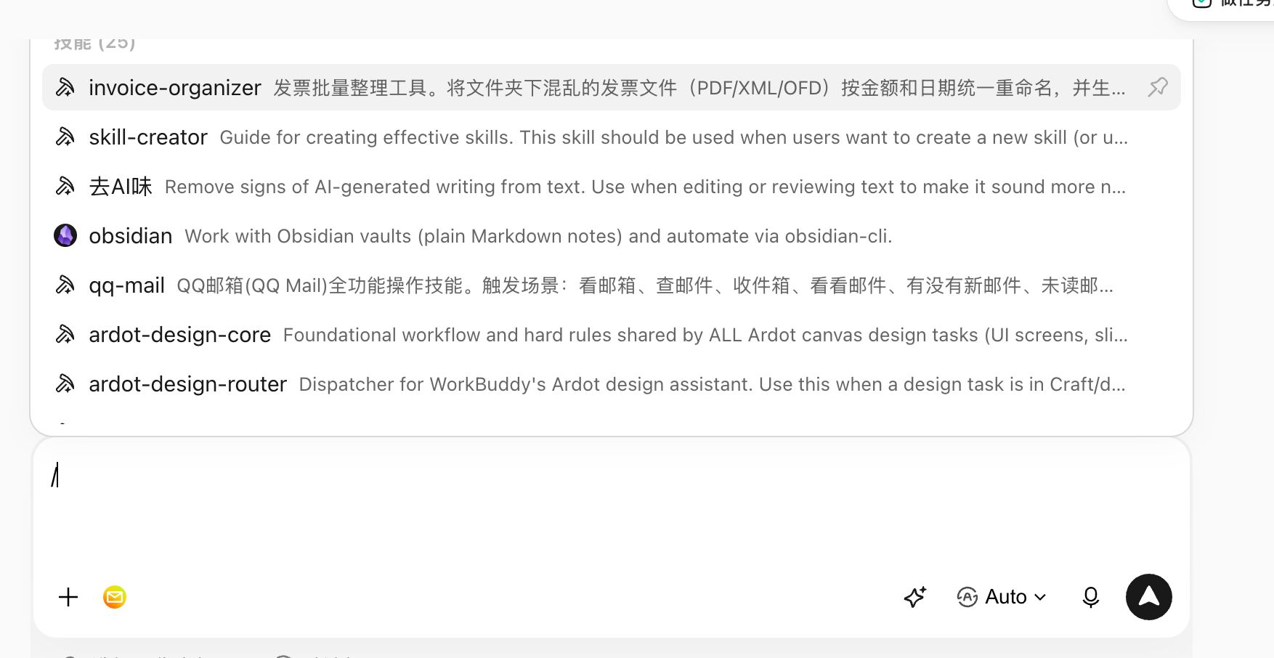The image size is (1274, 658).
Task: Pick the ardot-design-core skill name
Action: click(x=180, y=335)
